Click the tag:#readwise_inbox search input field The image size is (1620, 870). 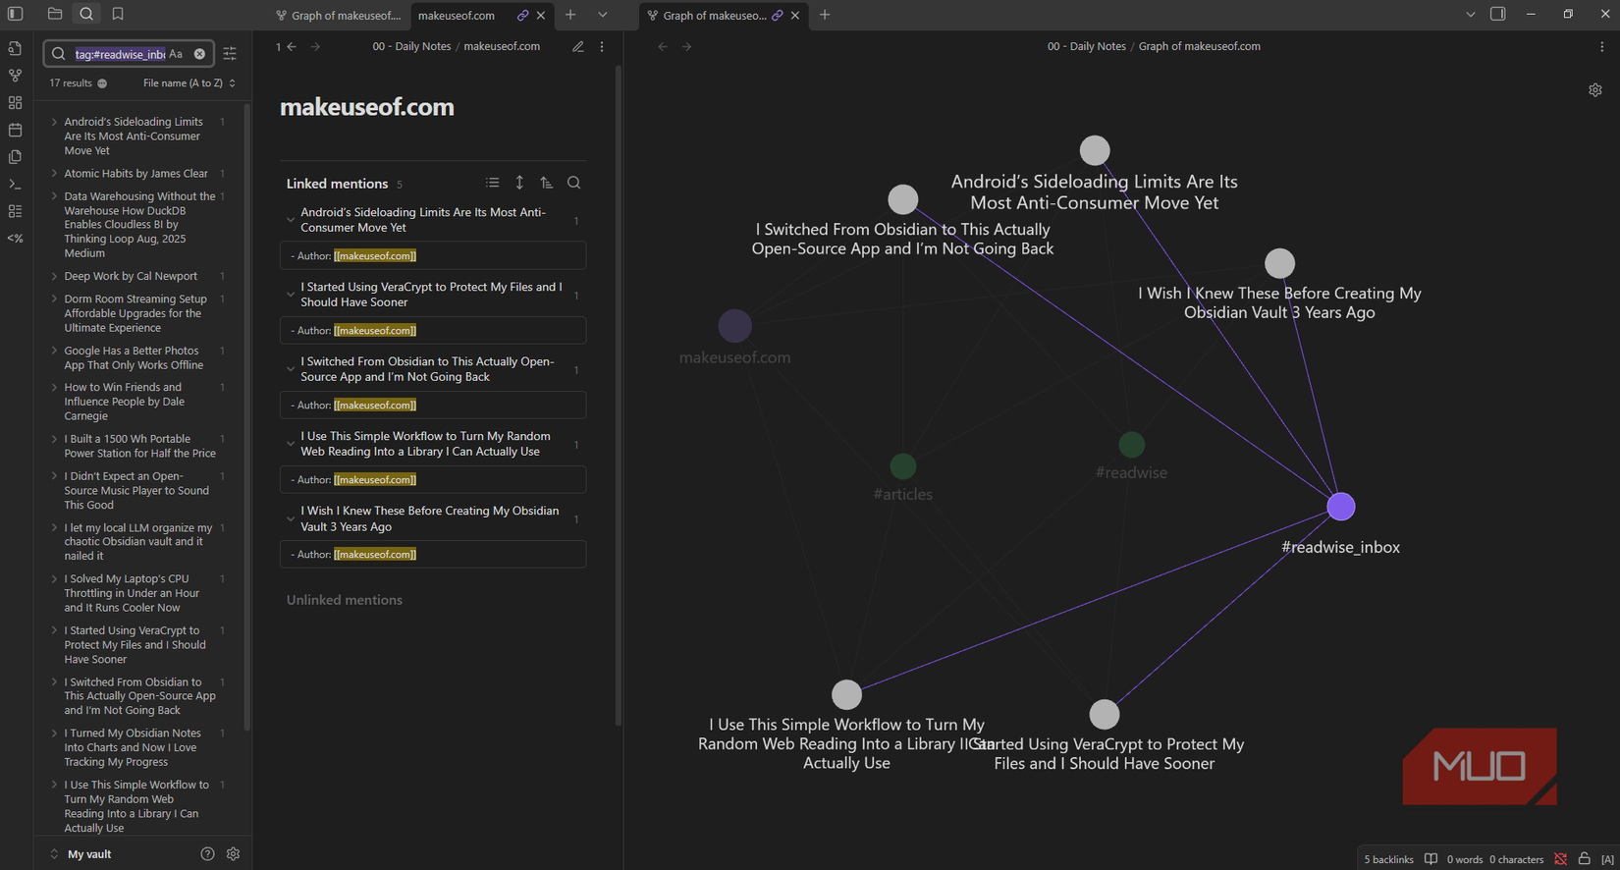(x=120, y=54)
